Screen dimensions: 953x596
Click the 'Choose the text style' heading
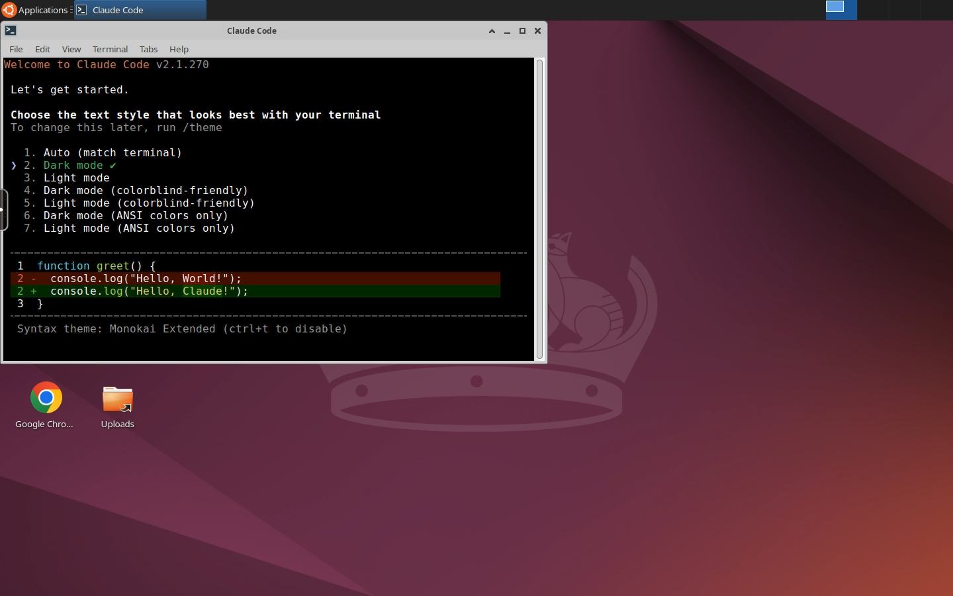(x=196, y=115)
